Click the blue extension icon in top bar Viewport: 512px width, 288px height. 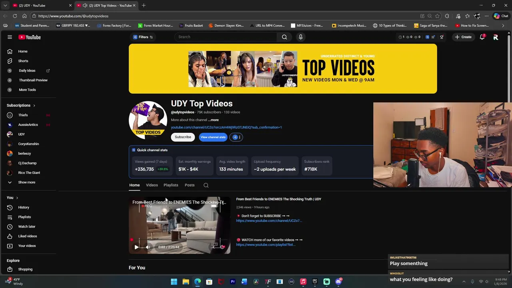(x=427, y=37)
